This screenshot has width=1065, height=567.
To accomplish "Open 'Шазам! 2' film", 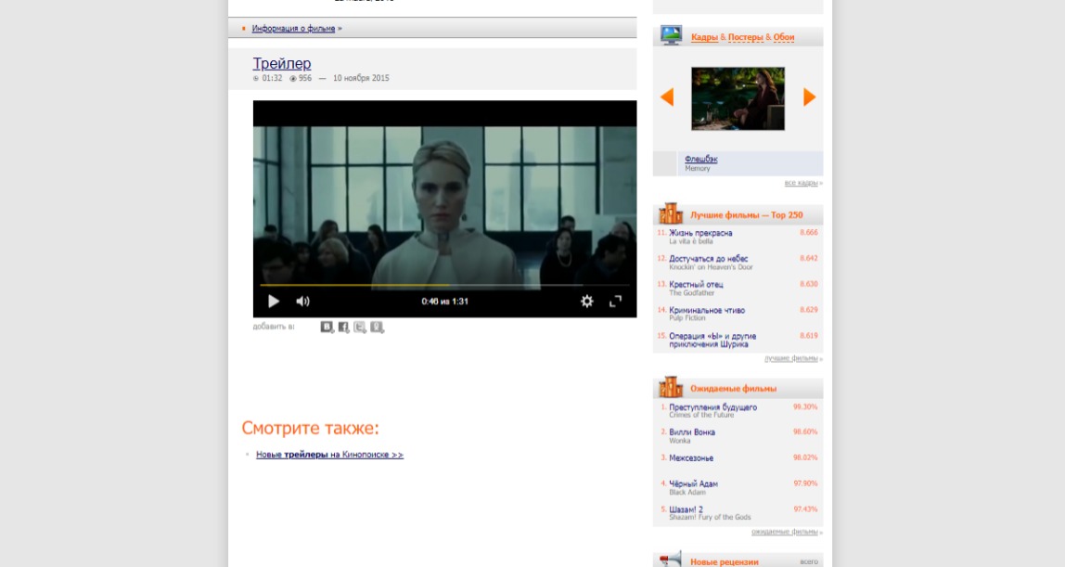I will (x=686, y=510).
